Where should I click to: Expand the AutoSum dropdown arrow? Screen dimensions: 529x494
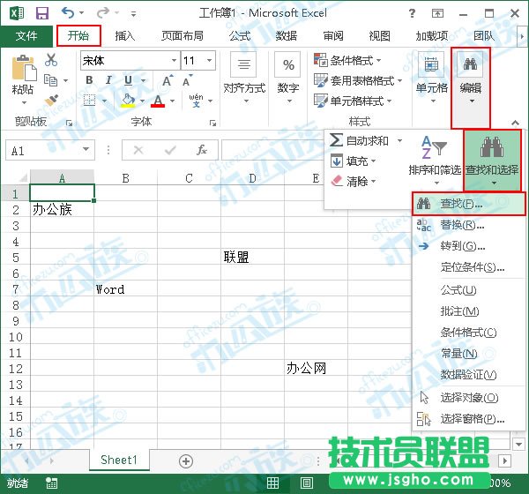click(399, 140)
